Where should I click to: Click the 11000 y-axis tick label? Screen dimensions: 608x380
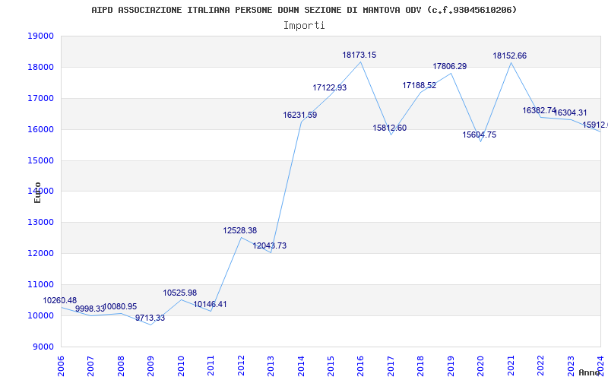pos(40,284)
